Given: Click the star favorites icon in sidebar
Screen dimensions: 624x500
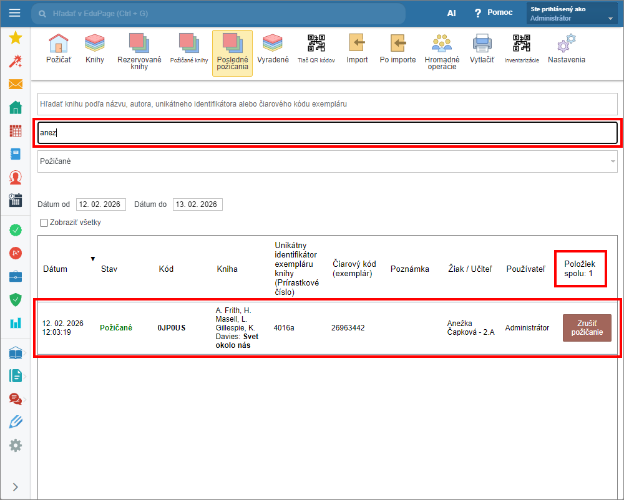Looking at the screenshot, I should (16, 38).
